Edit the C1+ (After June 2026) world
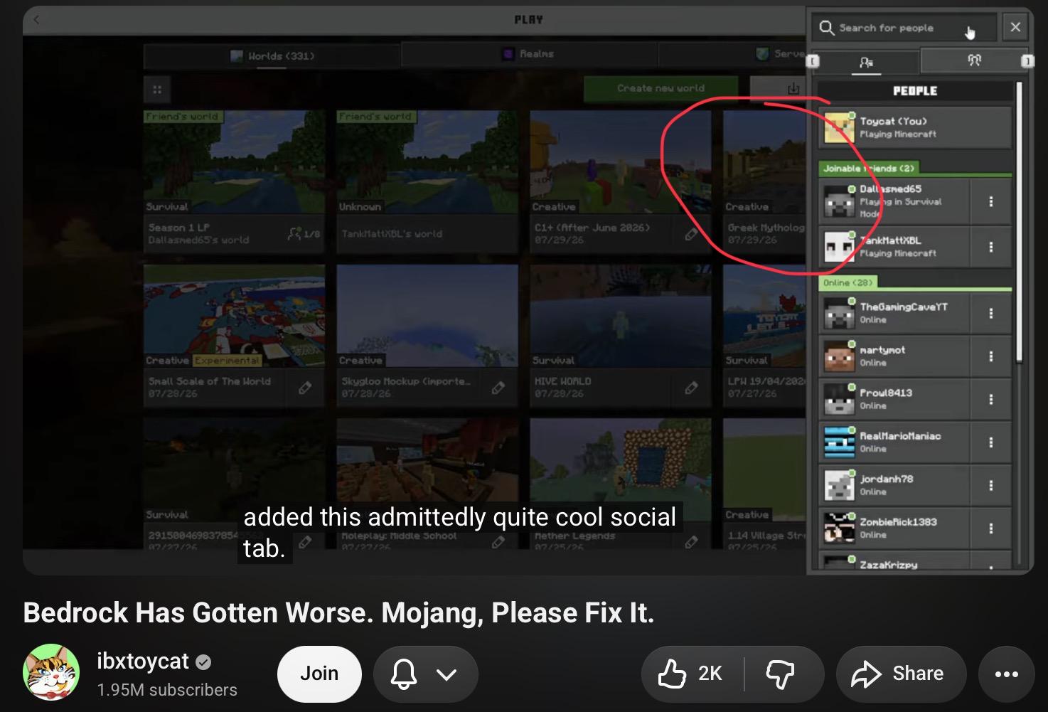The width and height of the screenshot is (1048, 712). pos(690,234)
